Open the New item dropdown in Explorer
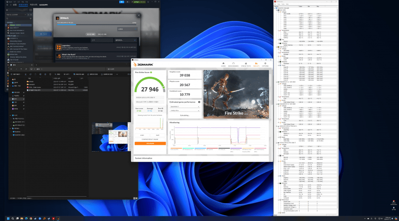Viewport: 399px width, 221px height. (x=16, y=74)
